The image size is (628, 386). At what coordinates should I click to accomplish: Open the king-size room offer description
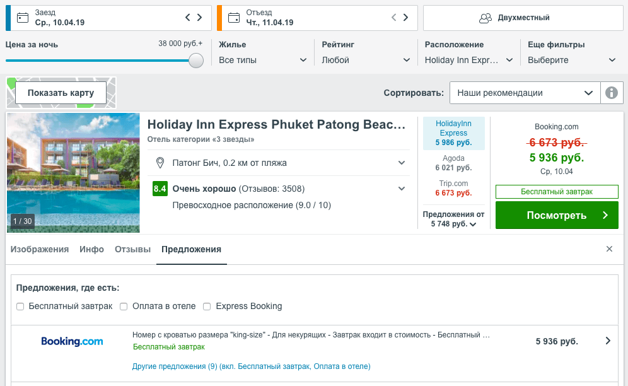[x=311, y=335]
